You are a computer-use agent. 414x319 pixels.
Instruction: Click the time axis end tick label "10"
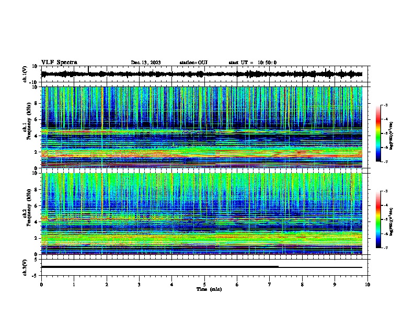(367, 285)
